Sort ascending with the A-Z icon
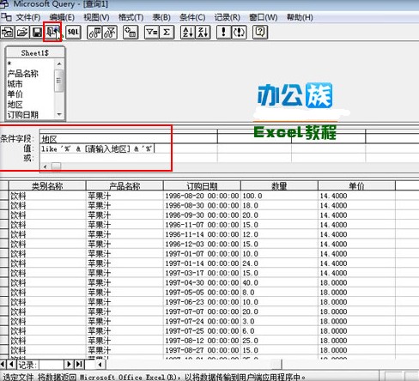 [188, 32]
